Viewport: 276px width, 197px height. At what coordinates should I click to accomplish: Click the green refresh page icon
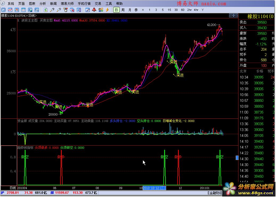pyautogui.click(x=46, y=10)
